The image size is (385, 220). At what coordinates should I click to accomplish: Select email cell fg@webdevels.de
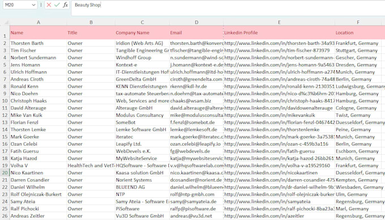[x=196, y=151]
